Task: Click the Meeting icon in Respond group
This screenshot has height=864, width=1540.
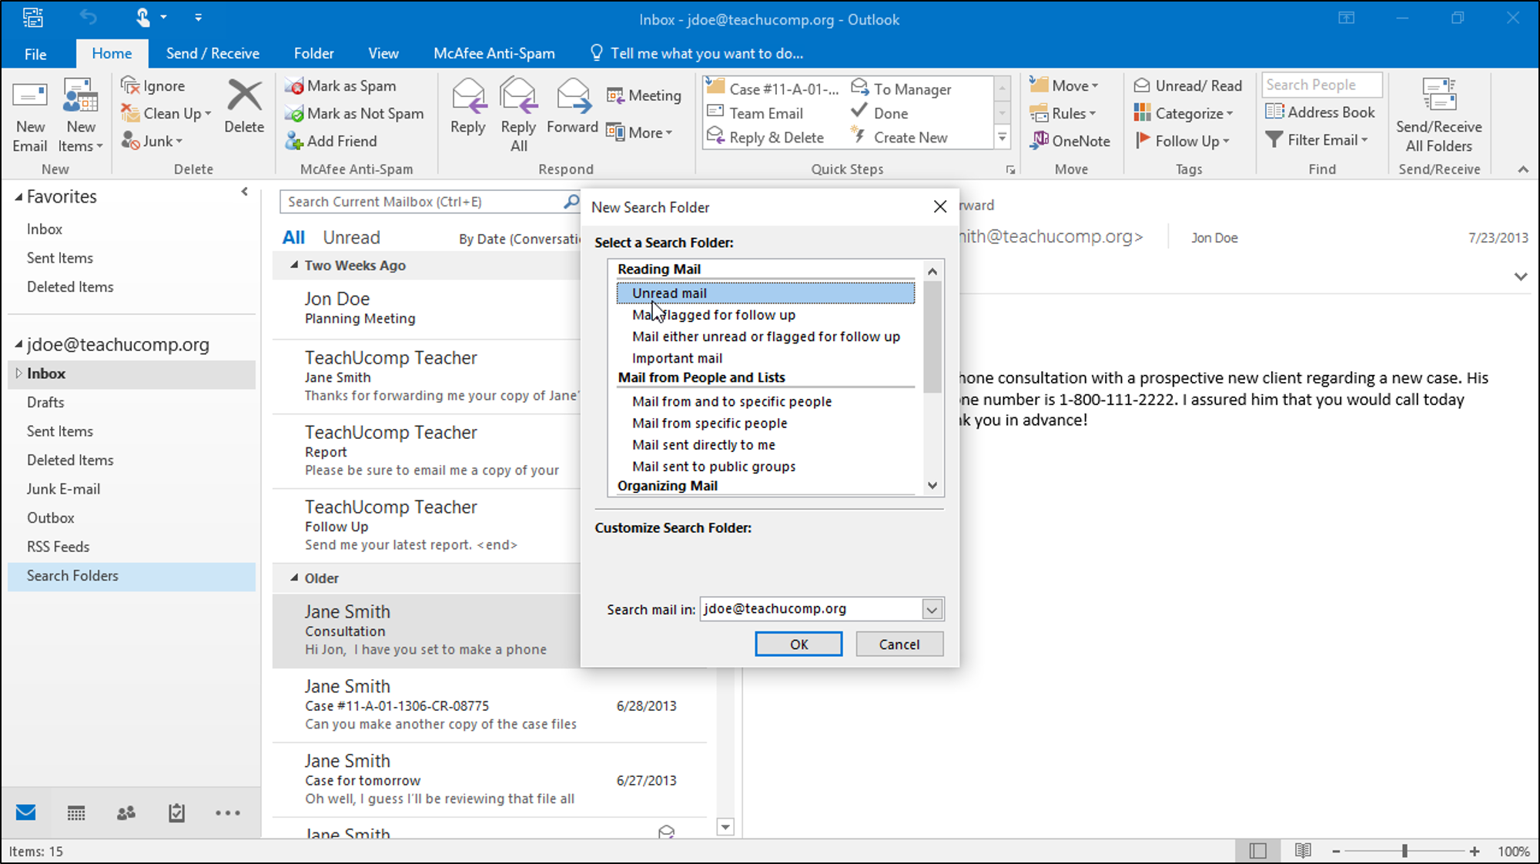Action: click(x=644, y=94)
